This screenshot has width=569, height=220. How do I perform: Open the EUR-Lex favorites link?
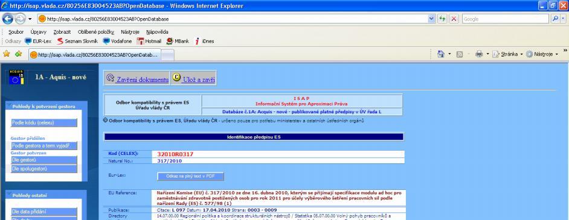click(38, 41)
